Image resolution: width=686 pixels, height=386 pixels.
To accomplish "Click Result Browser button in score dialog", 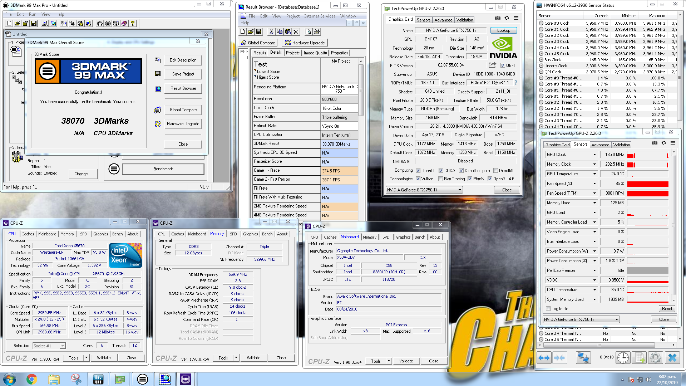I will click(183, 88).
